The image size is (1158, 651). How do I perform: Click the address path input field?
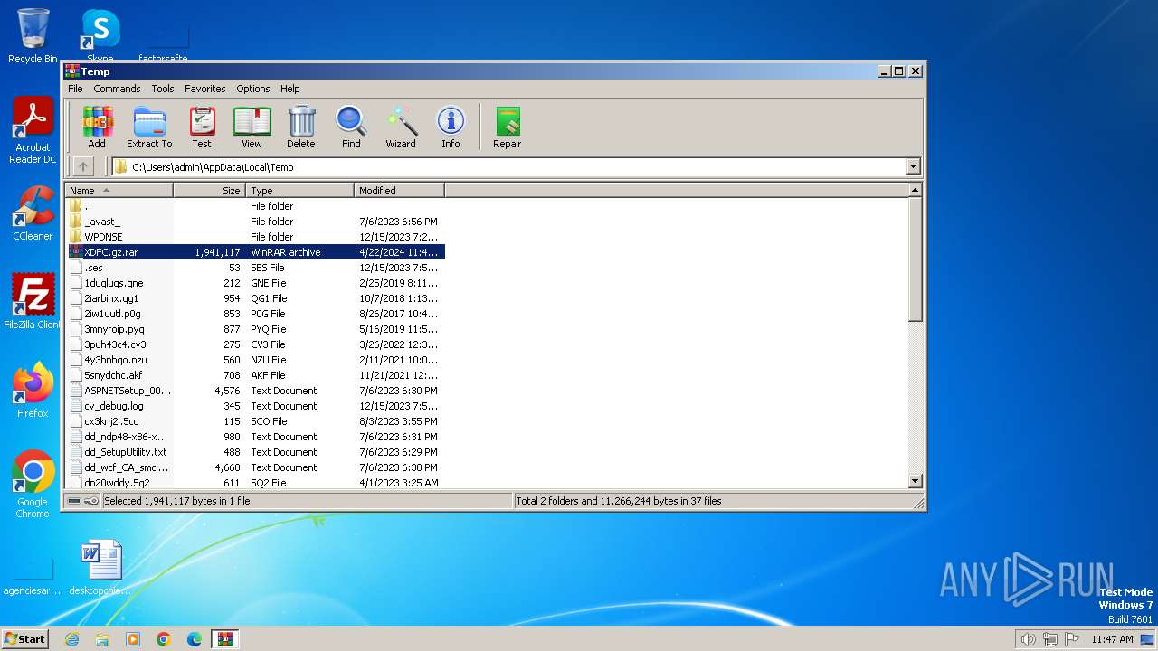click(x=509, y=166)
